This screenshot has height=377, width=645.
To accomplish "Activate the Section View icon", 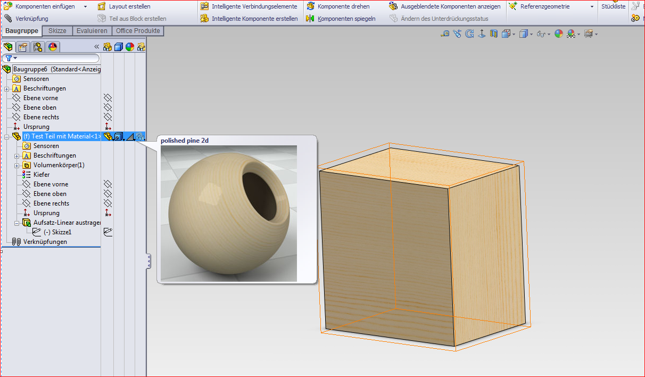I will [x=493, y=34].
